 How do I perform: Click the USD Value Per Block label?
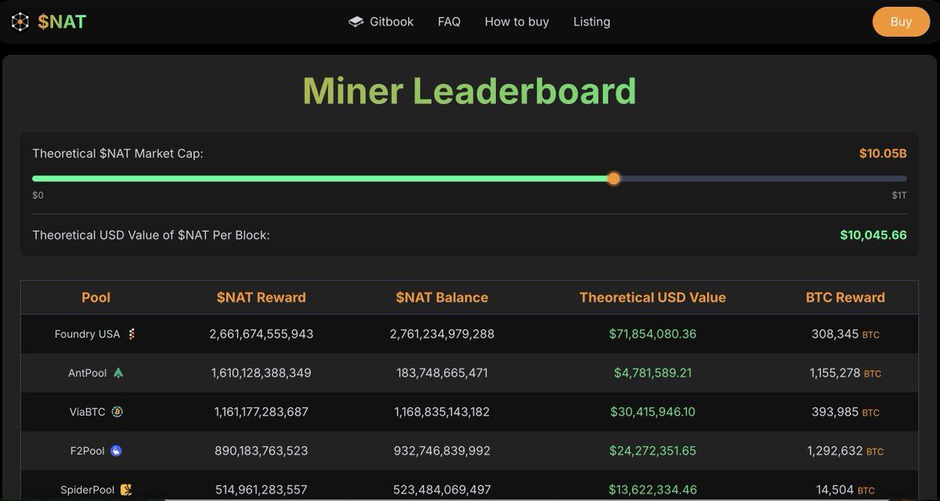(151, 235)
